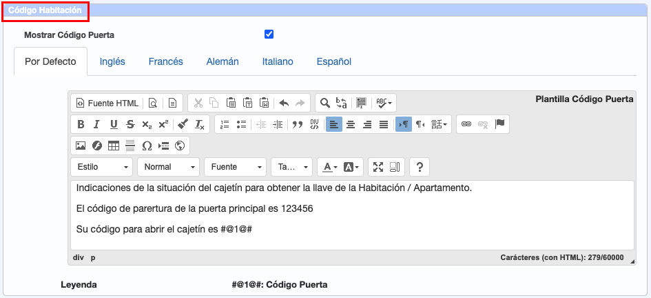Insert an image
Image resolution: width=651 pixels, height=298 pixels.
tap(81, 146)
